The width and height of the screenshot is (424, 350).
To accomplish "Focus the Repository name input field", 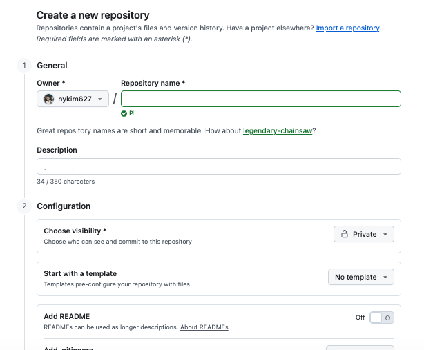I will [x=260, y=99].
